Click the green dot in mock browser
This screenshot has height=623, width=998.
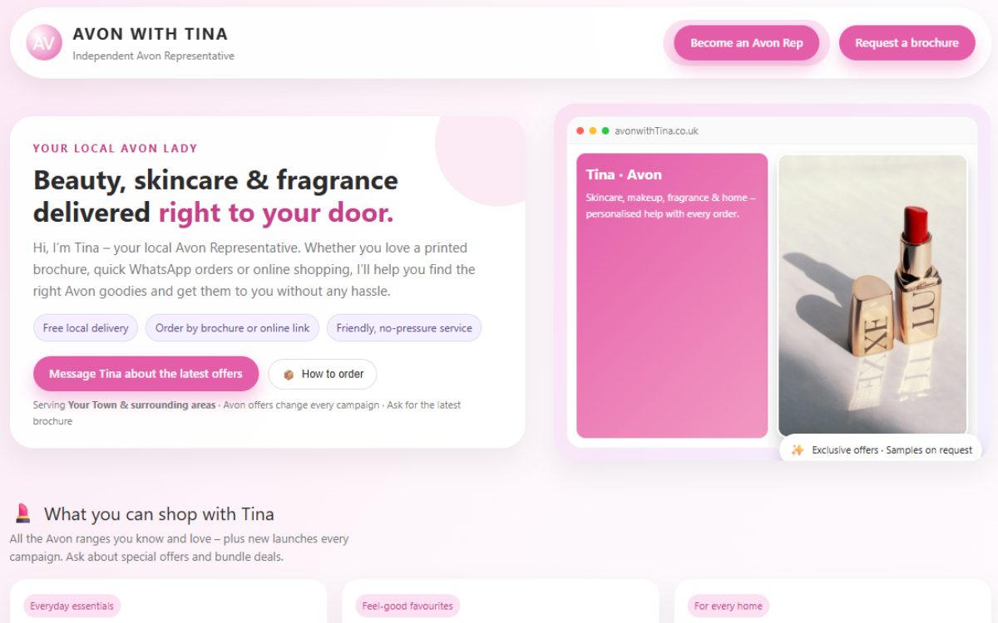pyautogui.click(x=605, y=131)
